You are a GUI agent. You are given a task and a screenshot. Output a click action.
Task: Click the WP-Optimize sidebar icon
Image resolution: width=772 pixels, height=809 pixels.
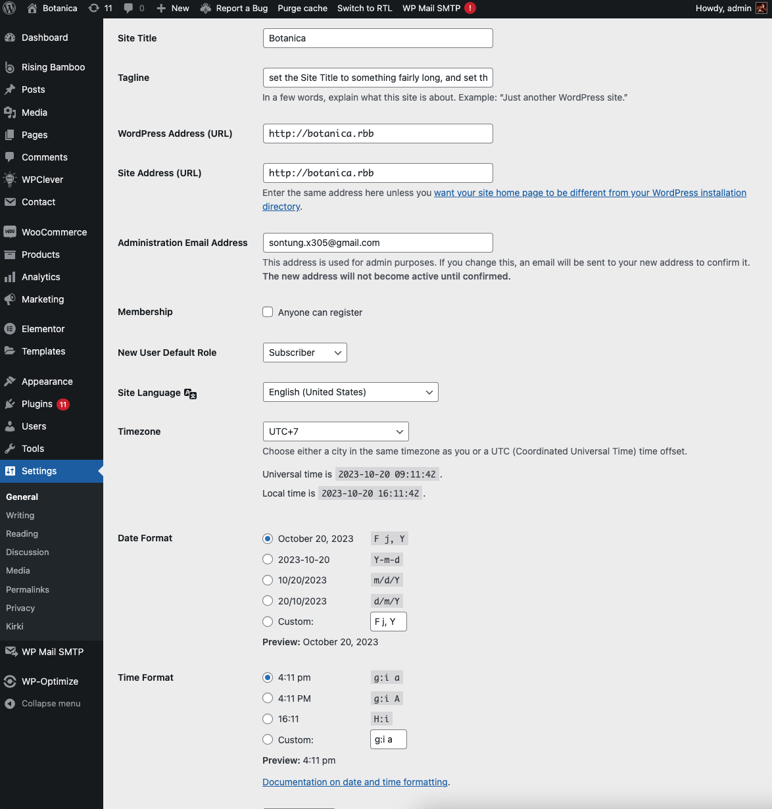pos(10,681)
